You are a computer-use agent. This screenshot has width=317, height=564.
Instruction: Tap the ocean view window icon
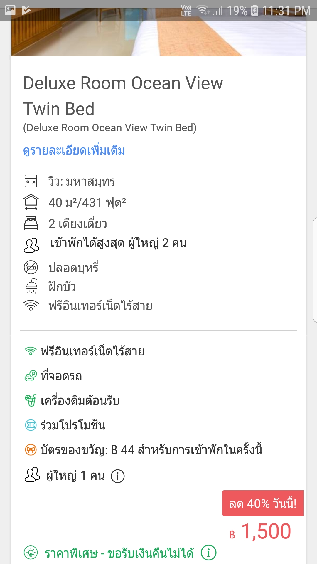click(x=31, y=181)
